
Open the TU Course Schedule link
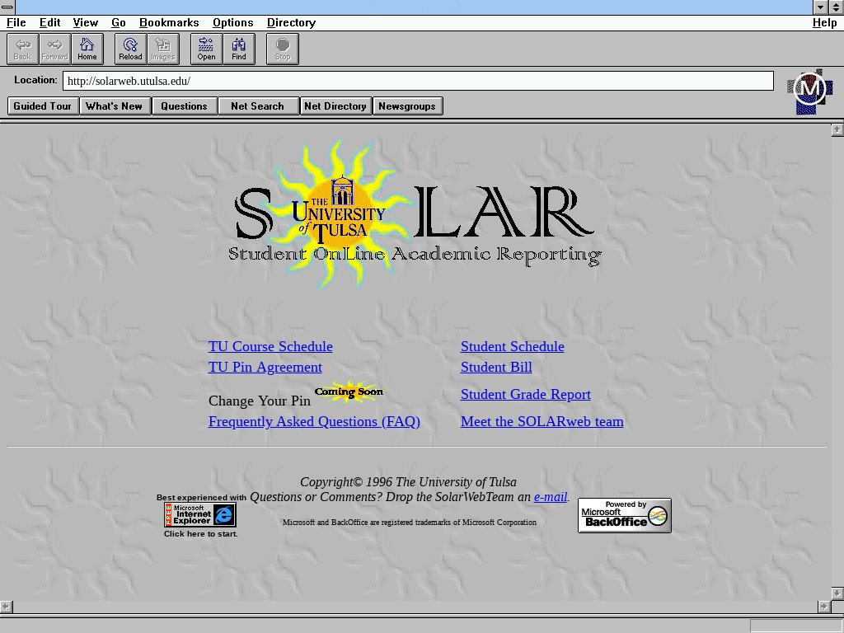pos(270,347)
